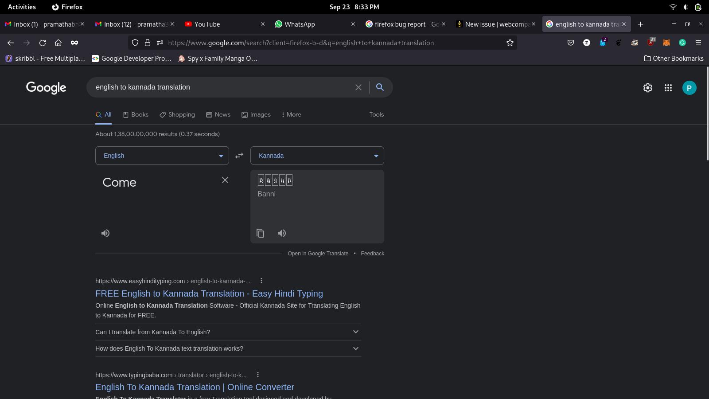Send translation Feedback
The height and width of the screenshot is (399, 709).
(x=373, y=254)
